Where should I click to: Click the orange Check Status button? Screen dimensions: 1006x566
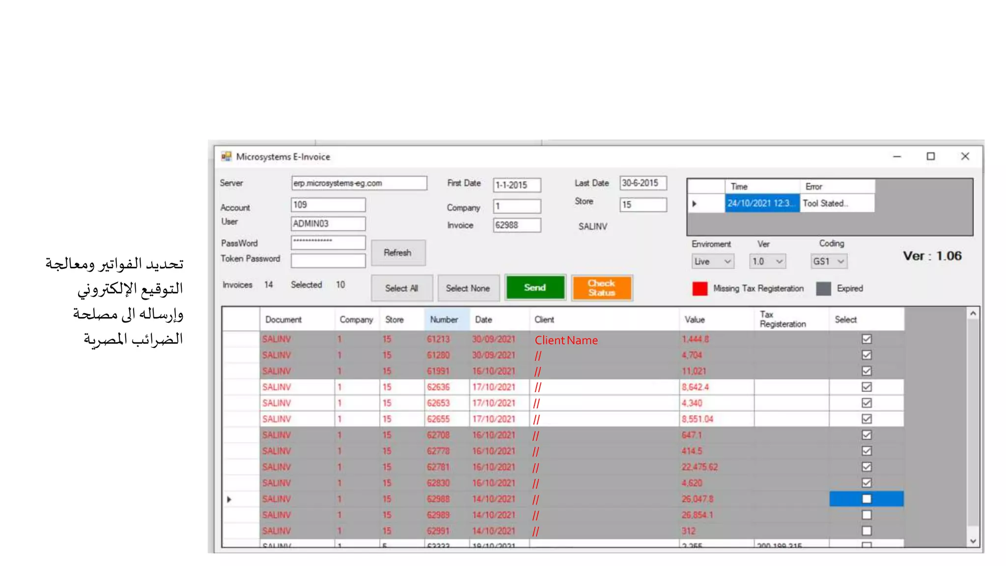click(602, 288)
